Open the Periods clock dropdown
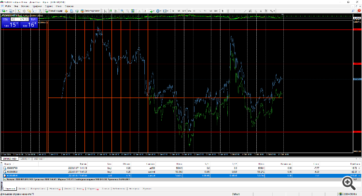Screen dimensions: 362x196 tap(159, 11)
